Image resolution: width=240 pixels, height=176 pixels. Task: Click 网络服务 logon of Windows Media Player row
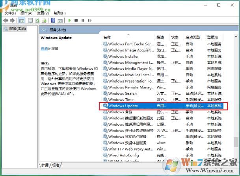tap(214, 69)
